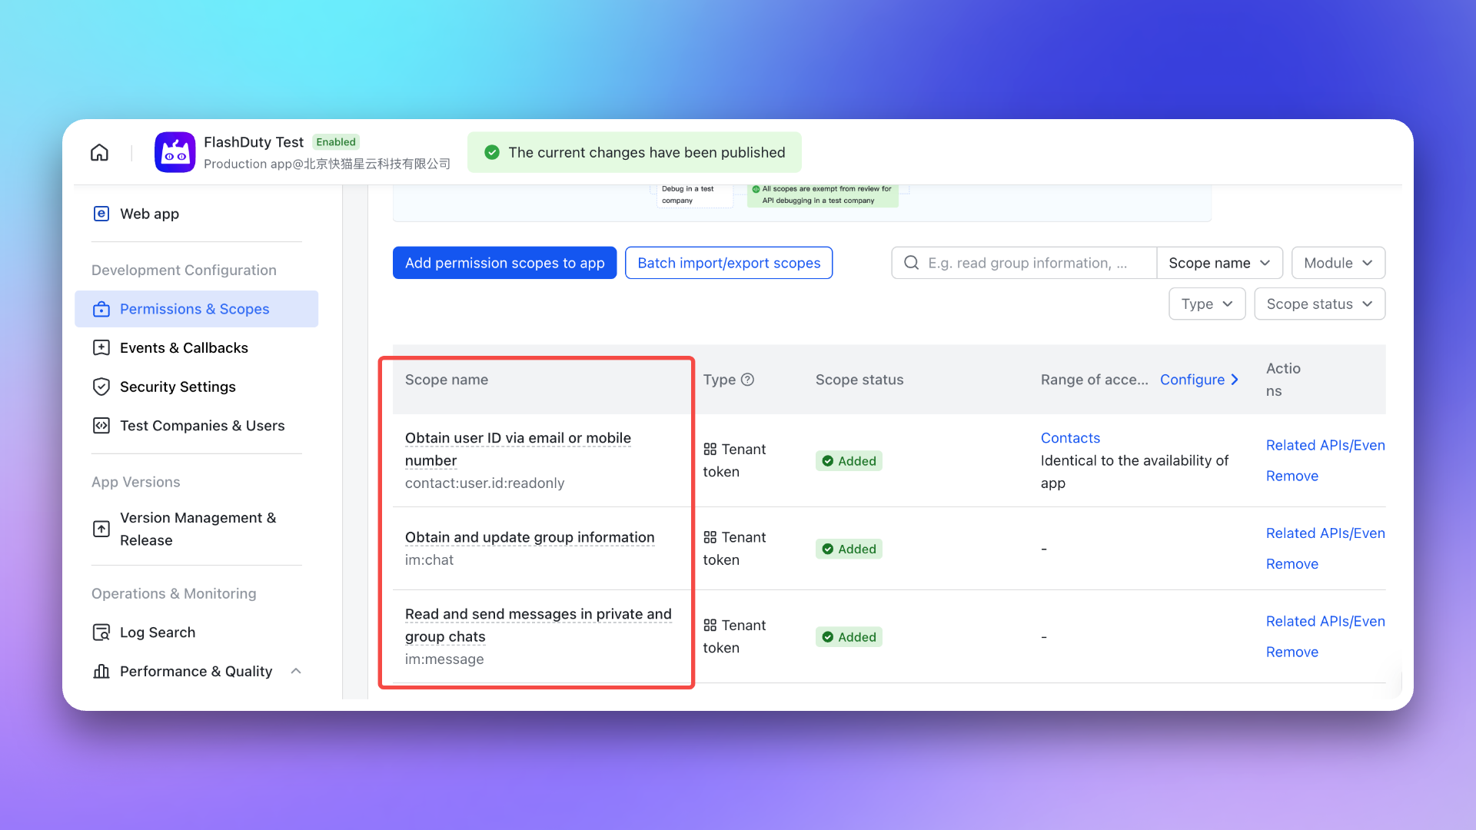Open Log Search
Viewport: 1476px width, 830px height.
click(x=157, y=632)
